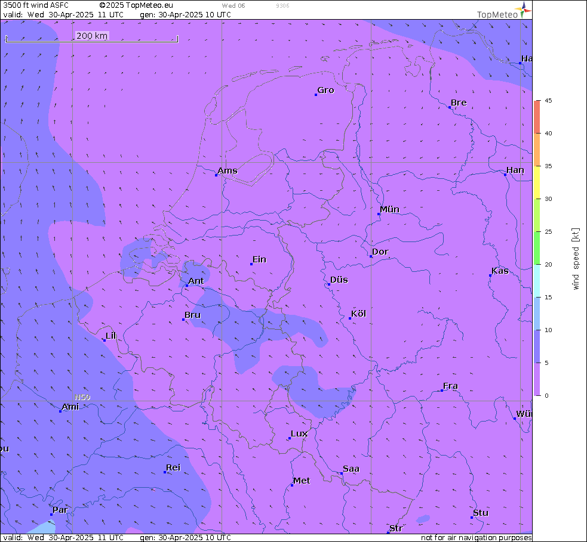
Task: Click the "Par" city label on the map
Action: 60,510
